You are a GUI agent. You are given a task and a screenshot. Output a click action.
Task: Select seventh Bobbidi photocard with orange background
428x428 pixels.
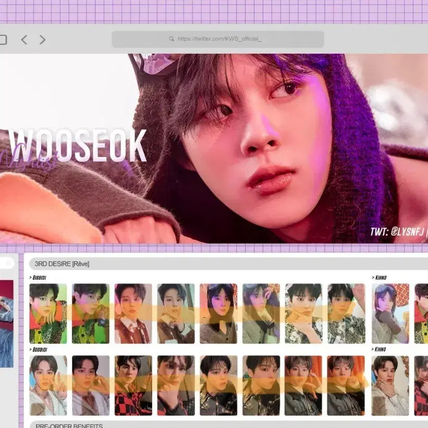click(x=303, y=385)
